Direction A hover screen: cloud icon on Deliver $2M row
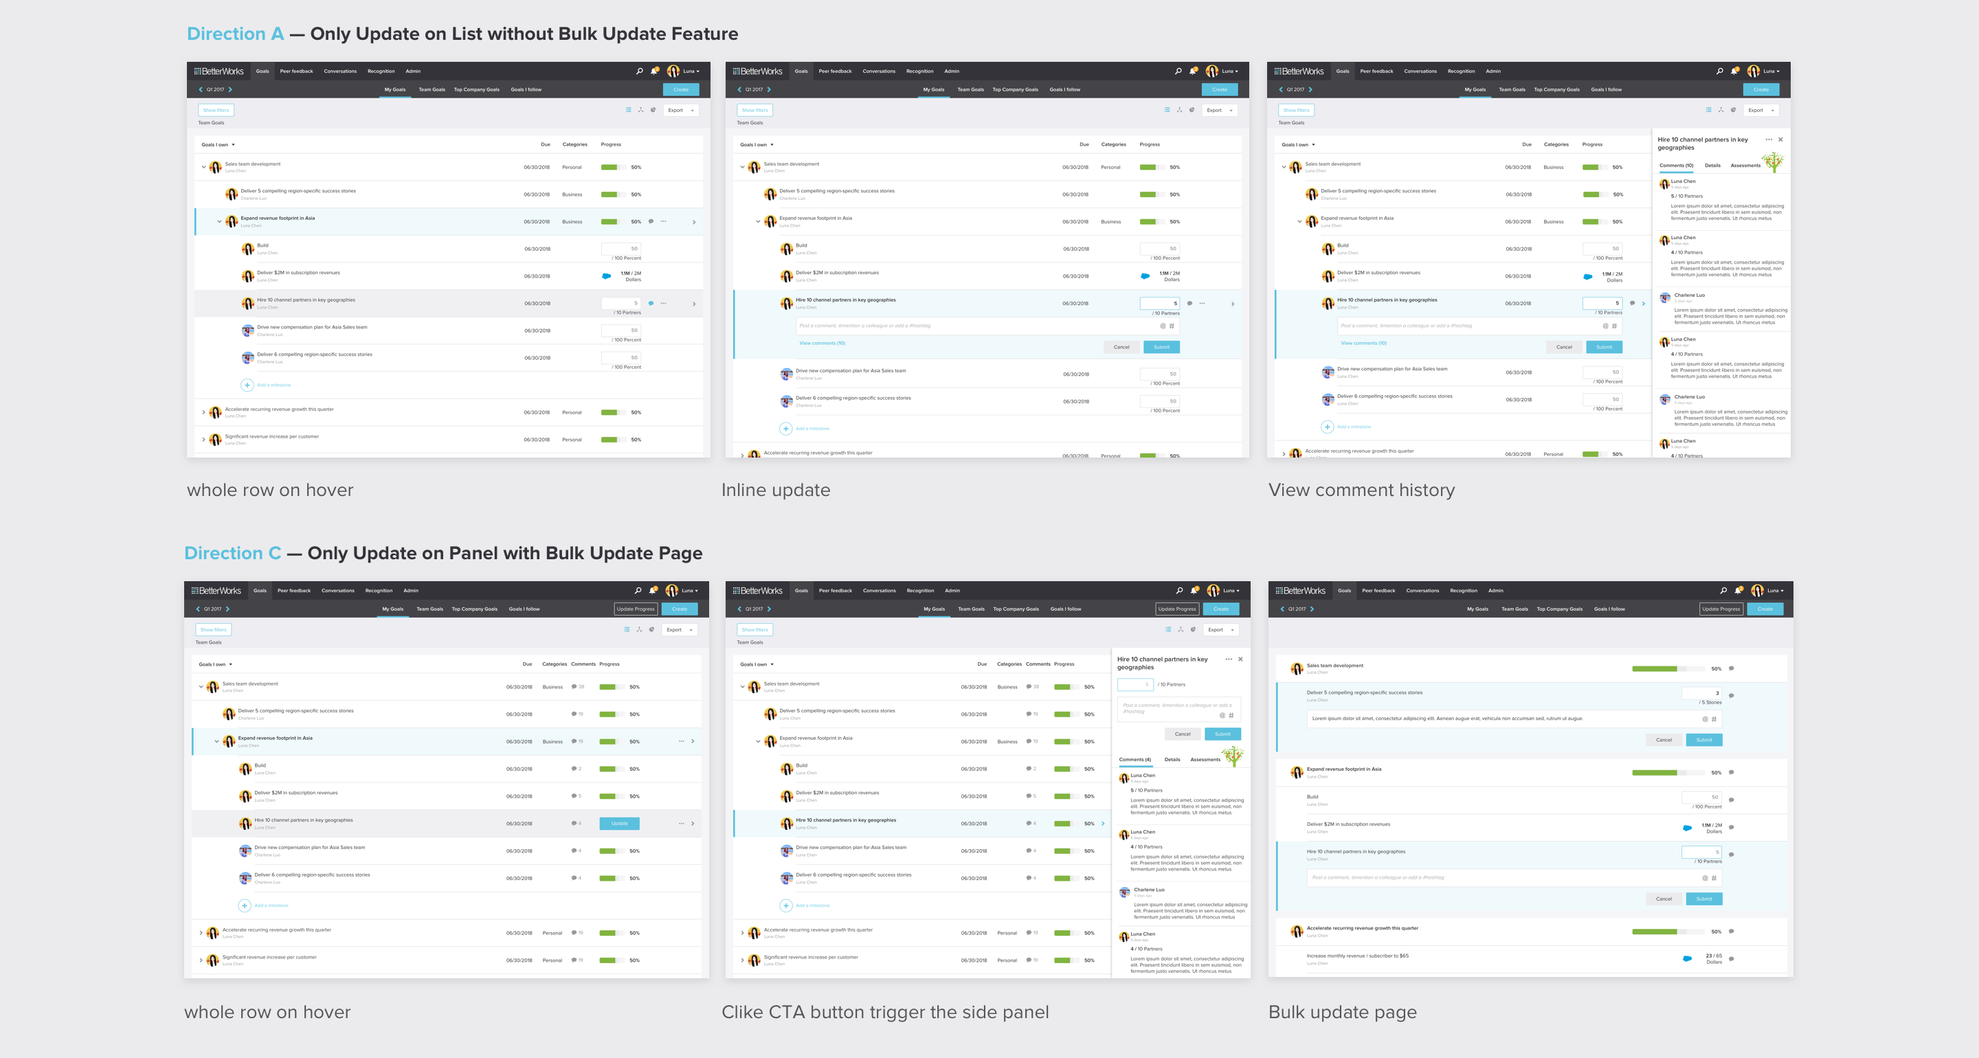The height and width of the screenshot is (1058, 1979). click(606, 275)
